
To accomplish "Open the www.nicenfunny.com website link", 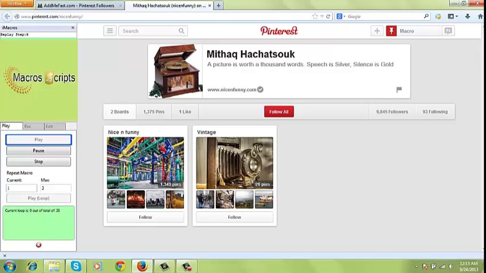I will pyautogui.click(x=232, y=89).
